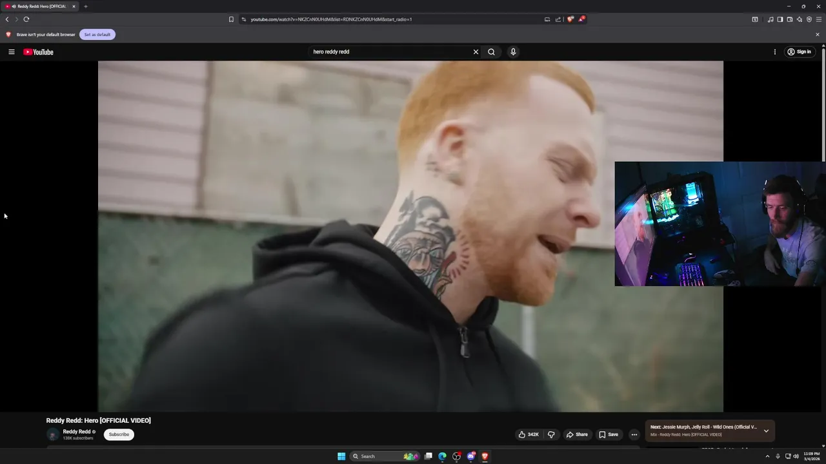Open the Brave VPN shield icon
Image resolution: width=826 pixels, height=464 pixels.
click(x=809, y=19)
